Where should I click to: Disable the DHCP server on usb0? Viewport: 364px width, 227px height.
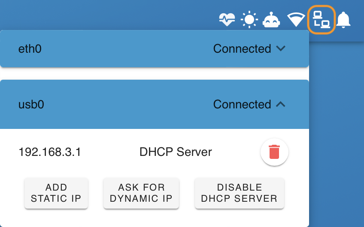[239, 193]
